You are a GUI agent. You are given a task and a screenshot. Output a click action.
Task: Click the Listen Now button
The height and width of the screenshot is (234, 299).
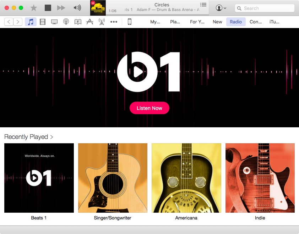click(x=149, y=108)
